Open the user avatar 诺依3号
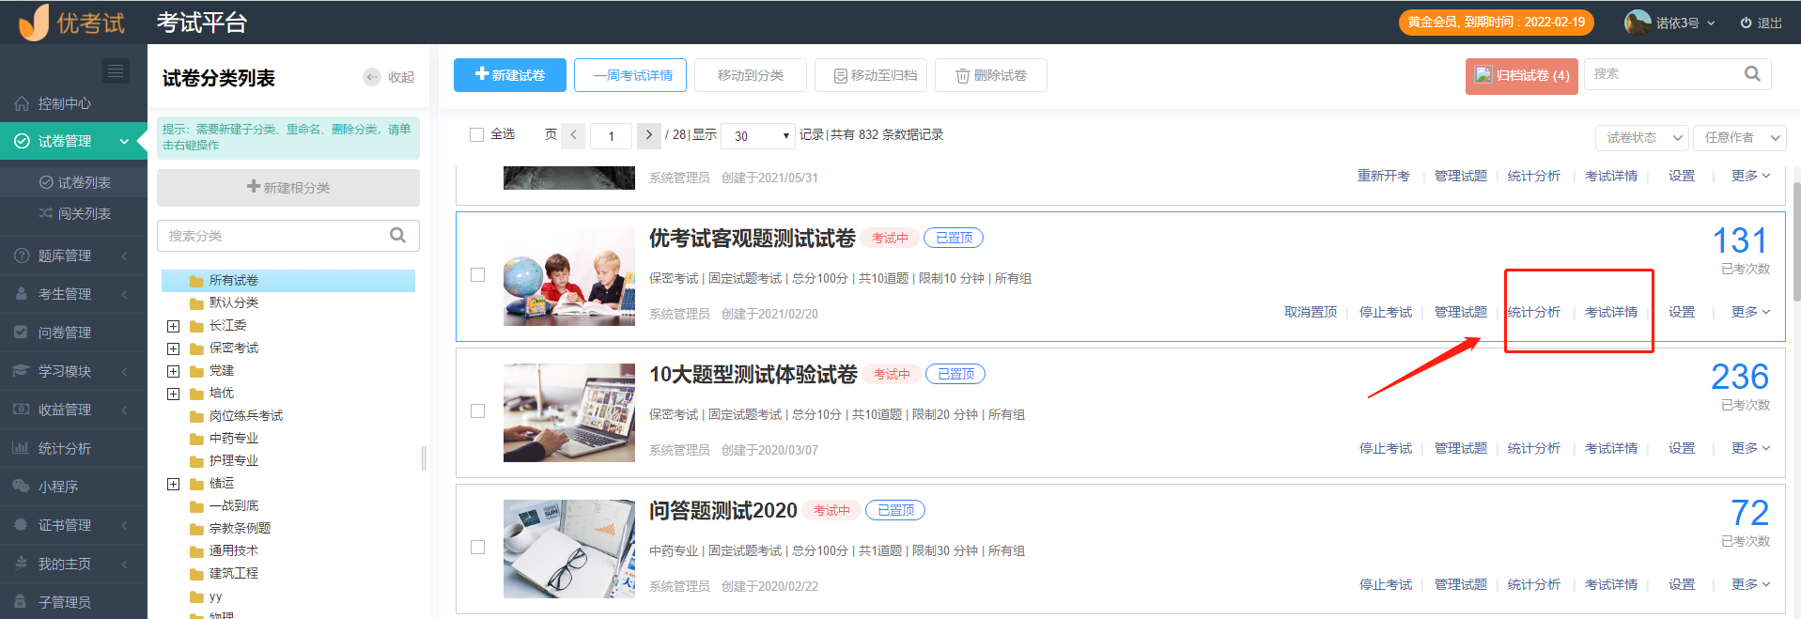Screen dimensions: 1801x619 1638,23
